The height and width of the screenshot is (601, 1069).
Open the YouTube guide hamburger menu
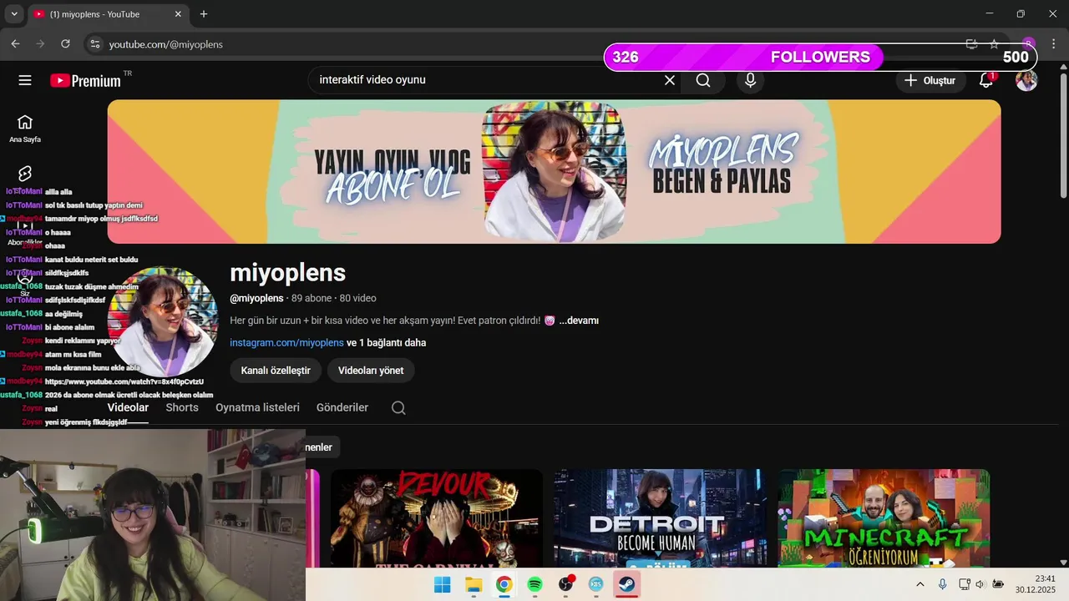pyautogui.click(x=25, y=80)
